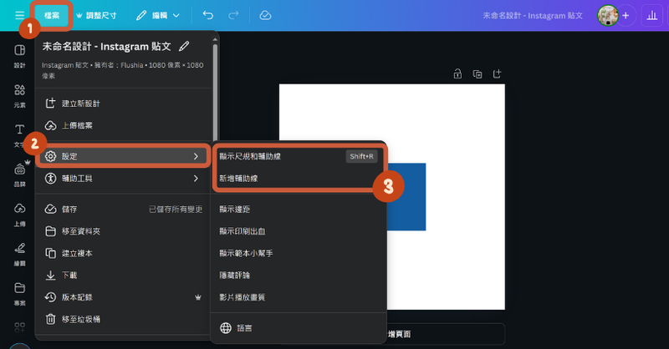Select the blue rectangle on canvas

(x=406, y=197)
